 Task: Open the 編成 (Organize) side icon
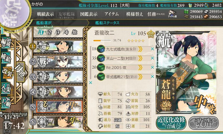[6, 43]
